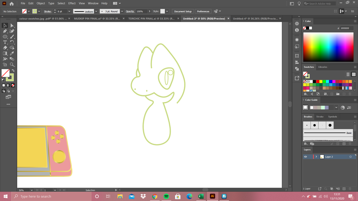Click the Document Setup button
This screenshot has height=201, width=358.
pyautogui.click(x=183, y=11)
